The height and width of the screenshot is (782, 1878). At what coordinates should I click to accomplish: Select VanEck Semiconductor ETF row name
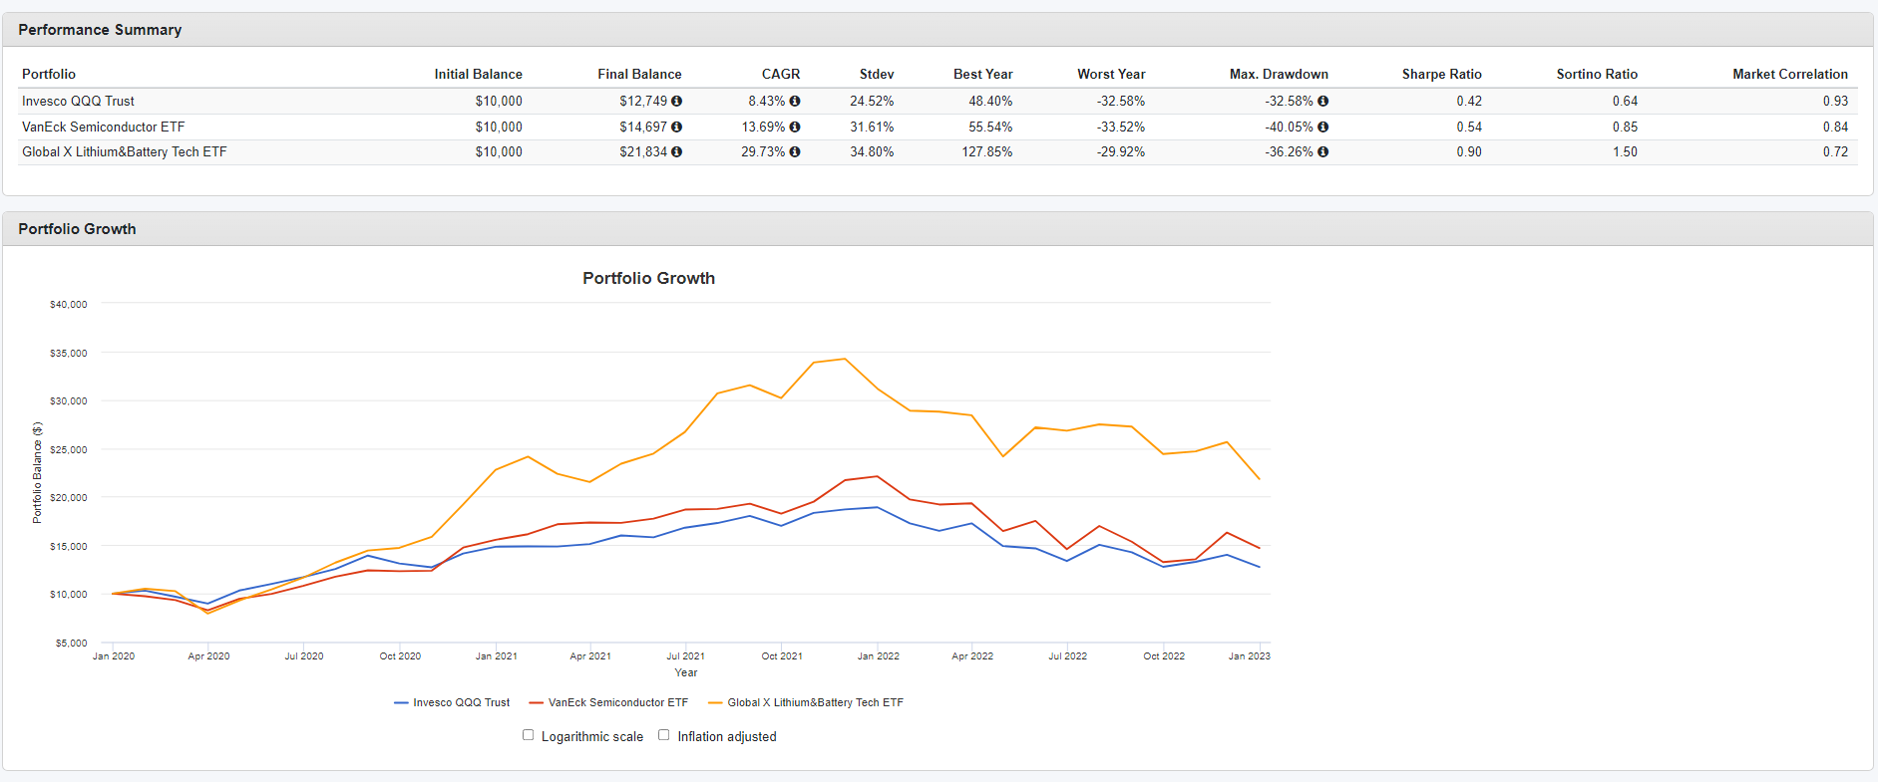point(104,128)
